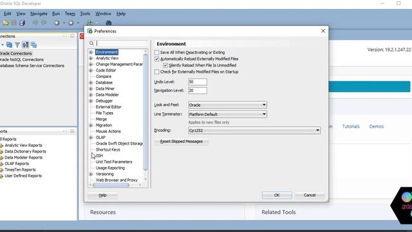The width and height of the screenshot is (412, 232).
Task: Expand the Database tree node
Action: point(91,82)
